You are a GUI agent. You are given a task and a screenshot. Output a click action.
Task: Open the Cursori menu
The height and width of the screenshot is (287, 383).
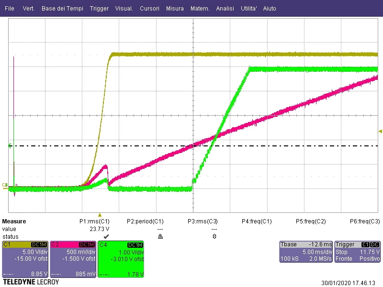(x=149, y=8)
